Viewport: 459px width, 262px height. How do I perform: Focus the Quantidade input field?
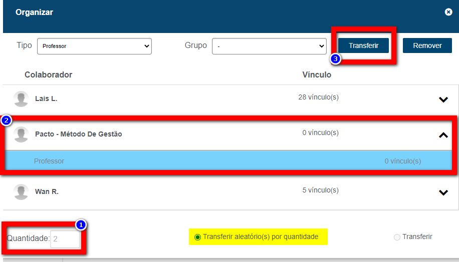(x=65, y=239)
